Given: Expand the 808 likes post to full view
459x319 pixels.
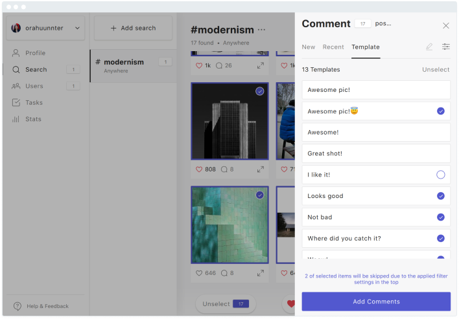Looking at the screenshot, I should click(x=261, y=170).
